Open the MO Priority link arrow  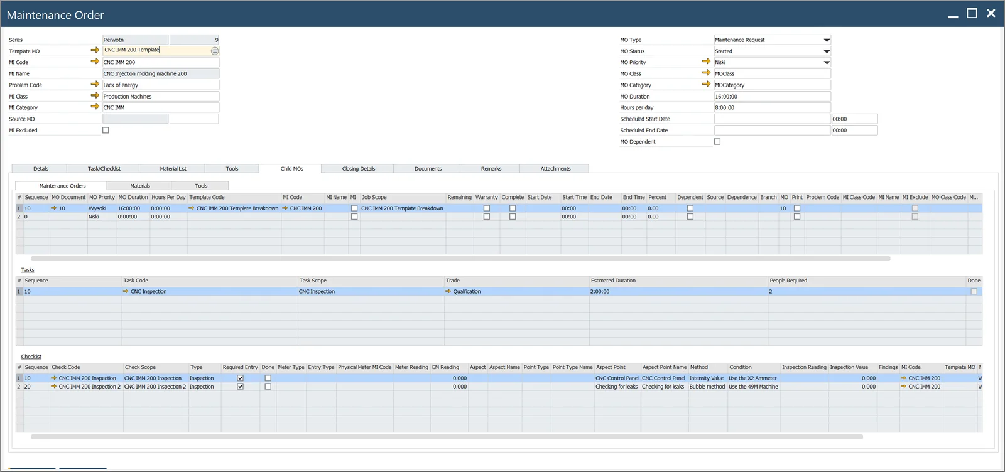[x=706, y=62]
